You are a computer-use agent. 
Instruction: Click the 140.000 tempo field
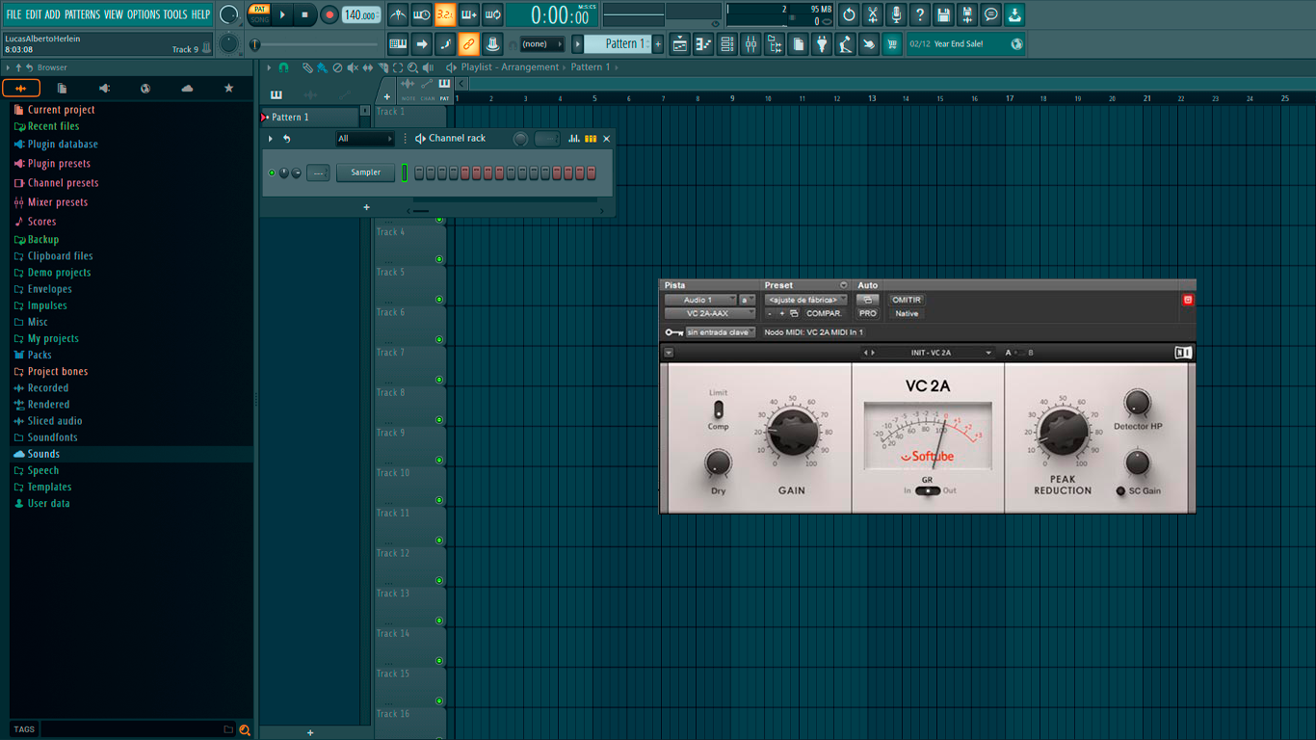click(361, 14)
